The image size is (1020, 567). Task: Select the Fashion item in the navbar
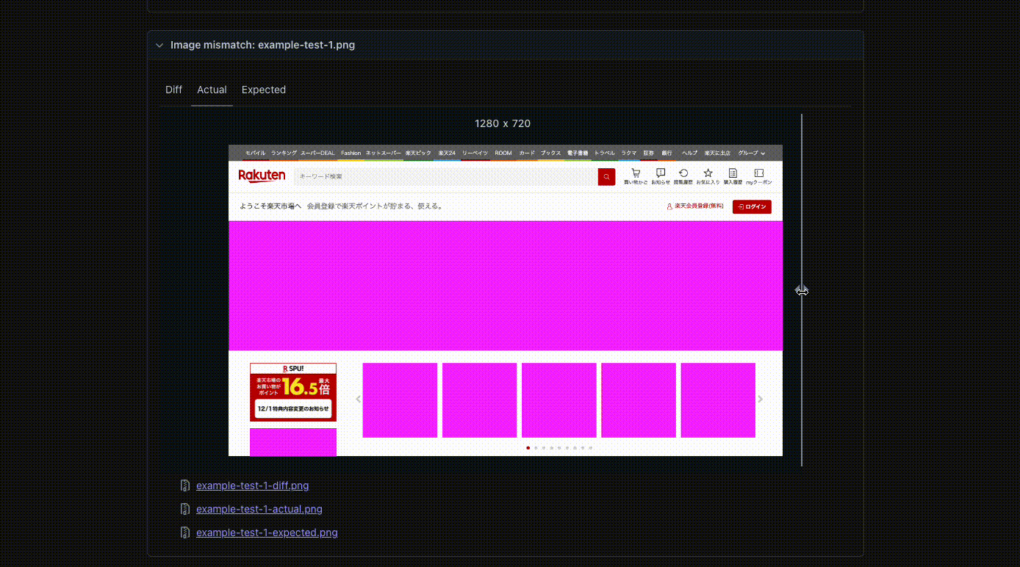tap(351, 153)
